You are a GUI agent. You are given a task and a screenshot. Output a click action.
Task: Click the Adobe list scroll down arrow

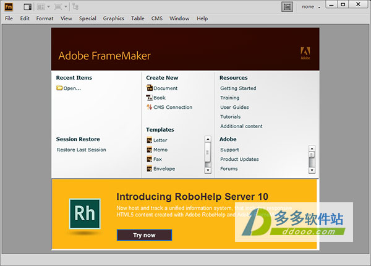coord(312,170)
